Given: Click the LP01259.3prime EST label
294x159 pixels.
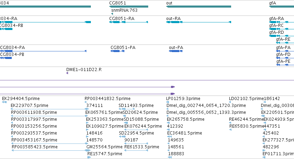Looking at the screenshot, I should pos(183,99).
